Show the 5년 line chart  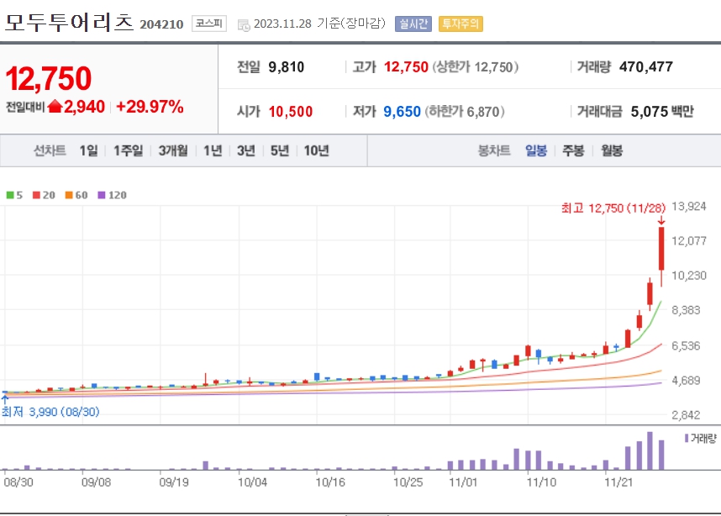280,150
